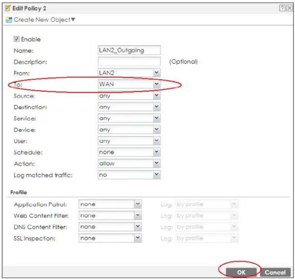Open the SSL Inspection dropdown

pos(110,238)
